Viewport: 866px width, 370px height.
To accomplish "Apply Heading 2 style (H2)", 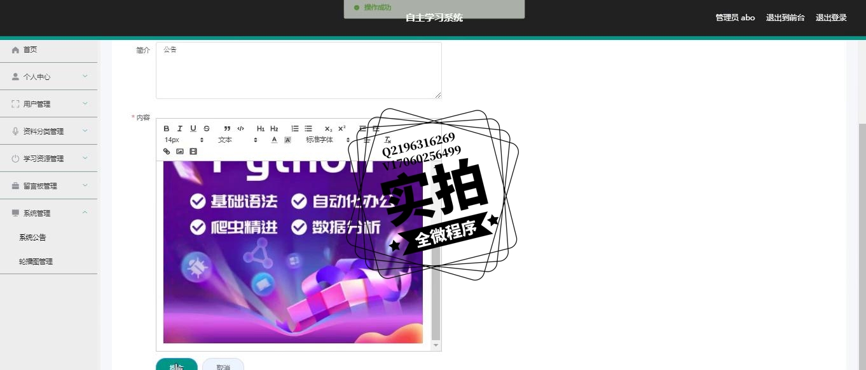I will (274, 128).
